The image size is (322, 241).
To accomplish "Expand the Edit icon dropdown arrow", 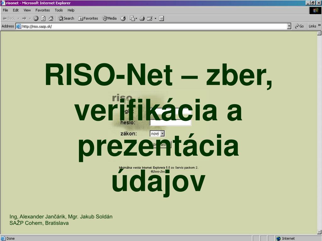I will pyautogui.click(x=155, y=19).
